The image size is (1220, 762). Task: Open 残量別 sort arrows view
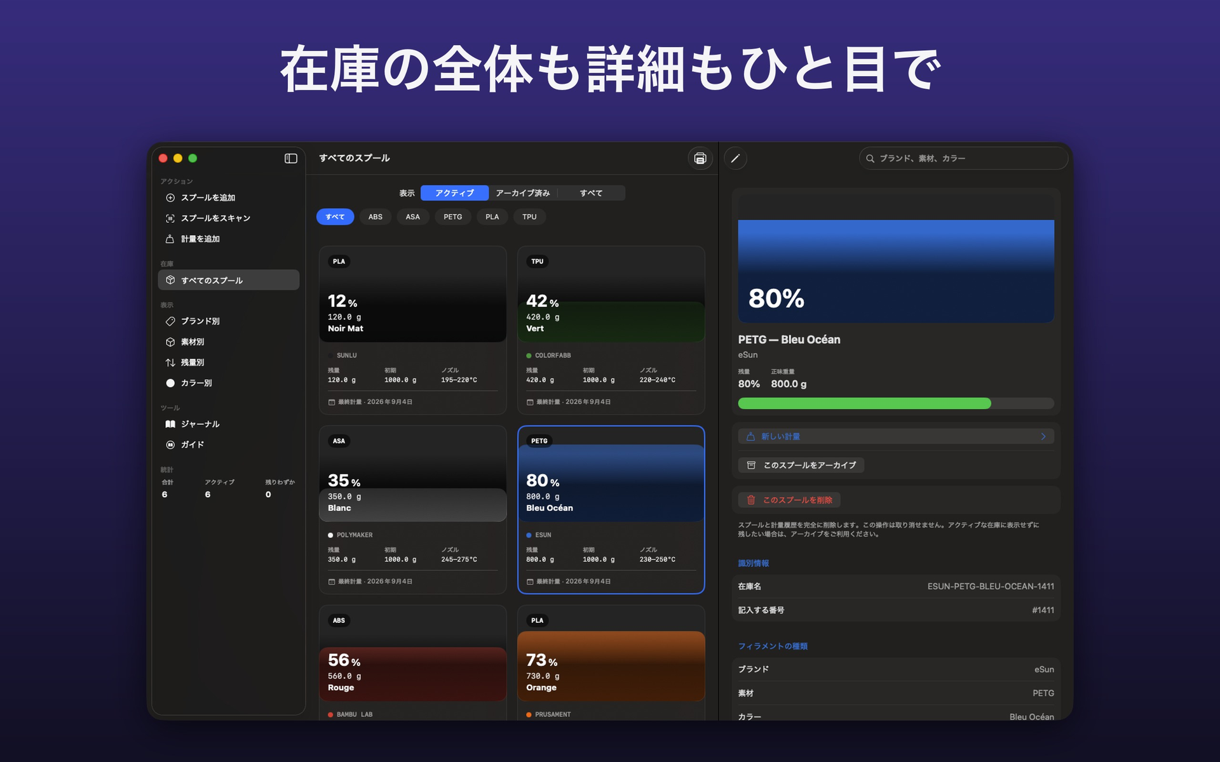tap(170, 362)
